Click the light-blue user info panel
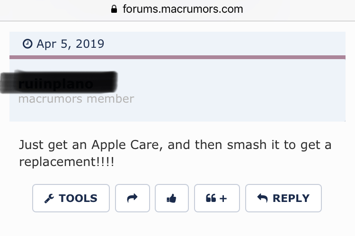Viewport: 355px width, 236px height. coord(177,90)
